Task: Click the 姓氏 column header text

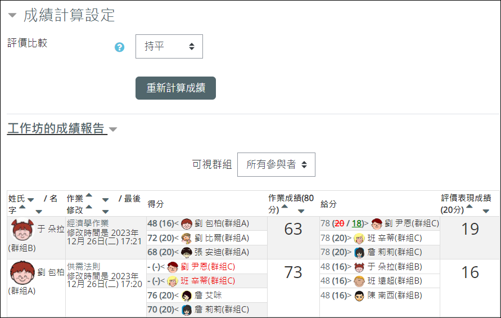Action: pyautogui.click(x=17, y=199)
